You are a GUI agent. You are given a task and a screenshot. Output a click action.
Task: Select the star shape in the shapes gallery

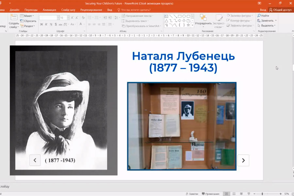[188, 25]
